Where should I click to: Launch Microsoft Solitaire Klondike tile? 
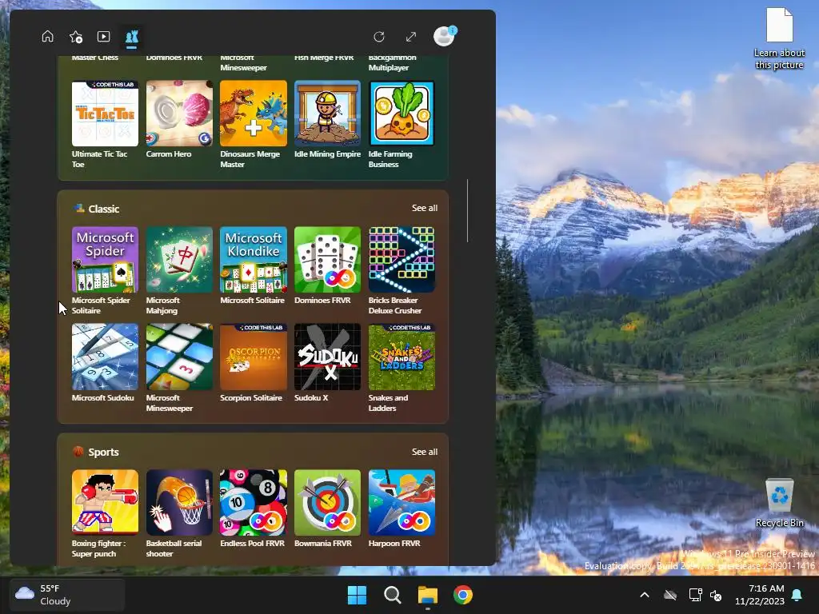(254, 265)
